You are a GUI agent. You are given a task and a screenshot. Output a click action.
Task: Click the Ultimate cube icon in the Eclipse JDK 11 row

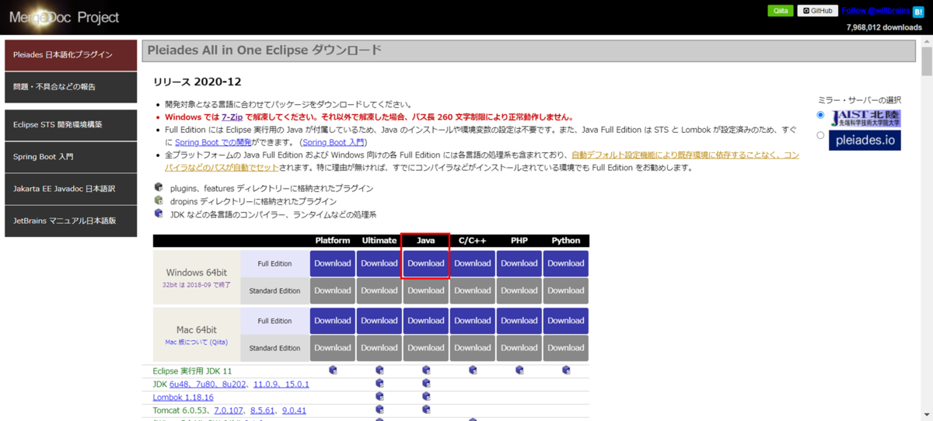coord(379,371)
